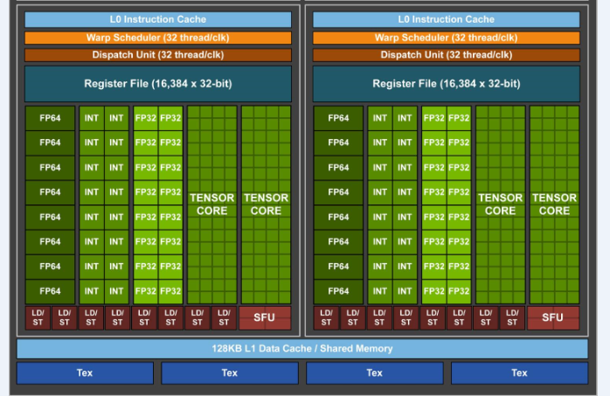
Task: Click the 128KB L1 Data Cache block
Action: [302, 349]
